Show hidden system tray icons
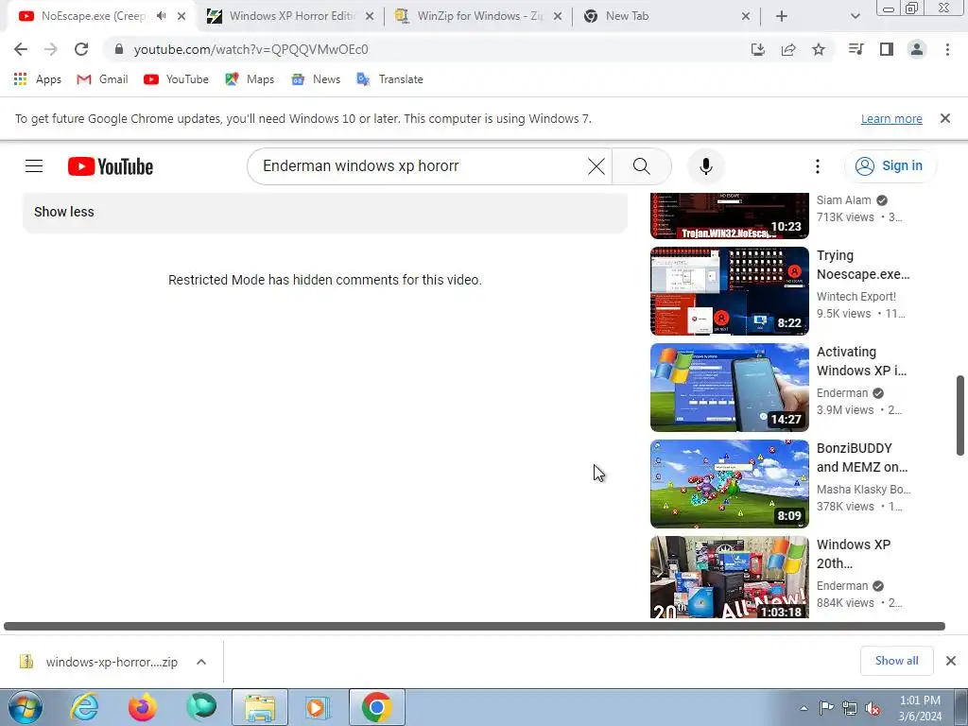Image resolution: width=968 pixels, height=726 pixels. pos(804,708)
